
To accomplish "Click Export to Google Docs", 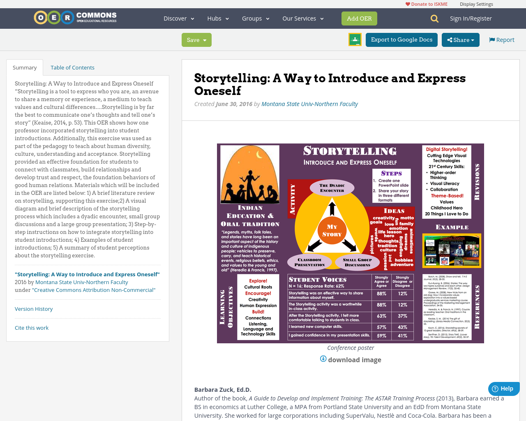I will point(401,39).
